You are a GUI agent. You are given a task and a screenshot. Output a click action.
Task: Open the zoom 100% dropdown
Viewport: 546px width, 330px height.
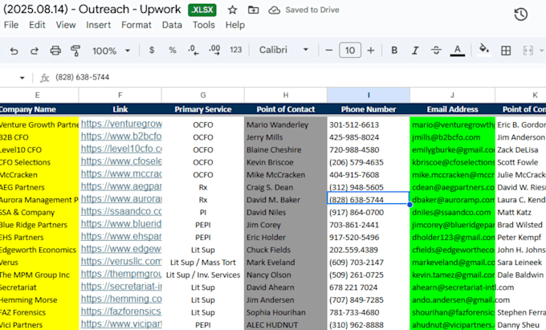(111, 51)
